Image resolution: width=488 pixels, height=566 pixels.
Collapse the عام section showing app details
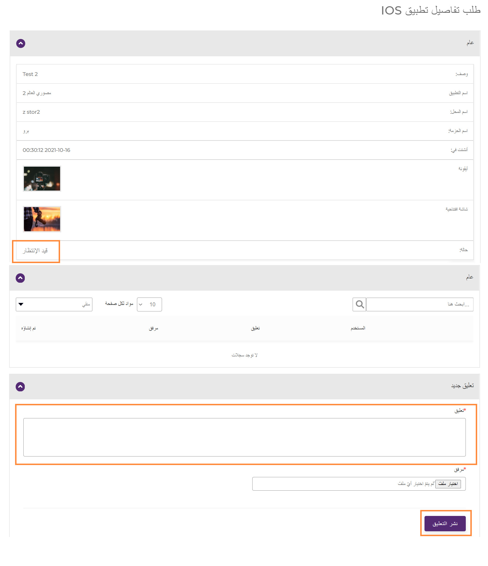click(21, 44)
